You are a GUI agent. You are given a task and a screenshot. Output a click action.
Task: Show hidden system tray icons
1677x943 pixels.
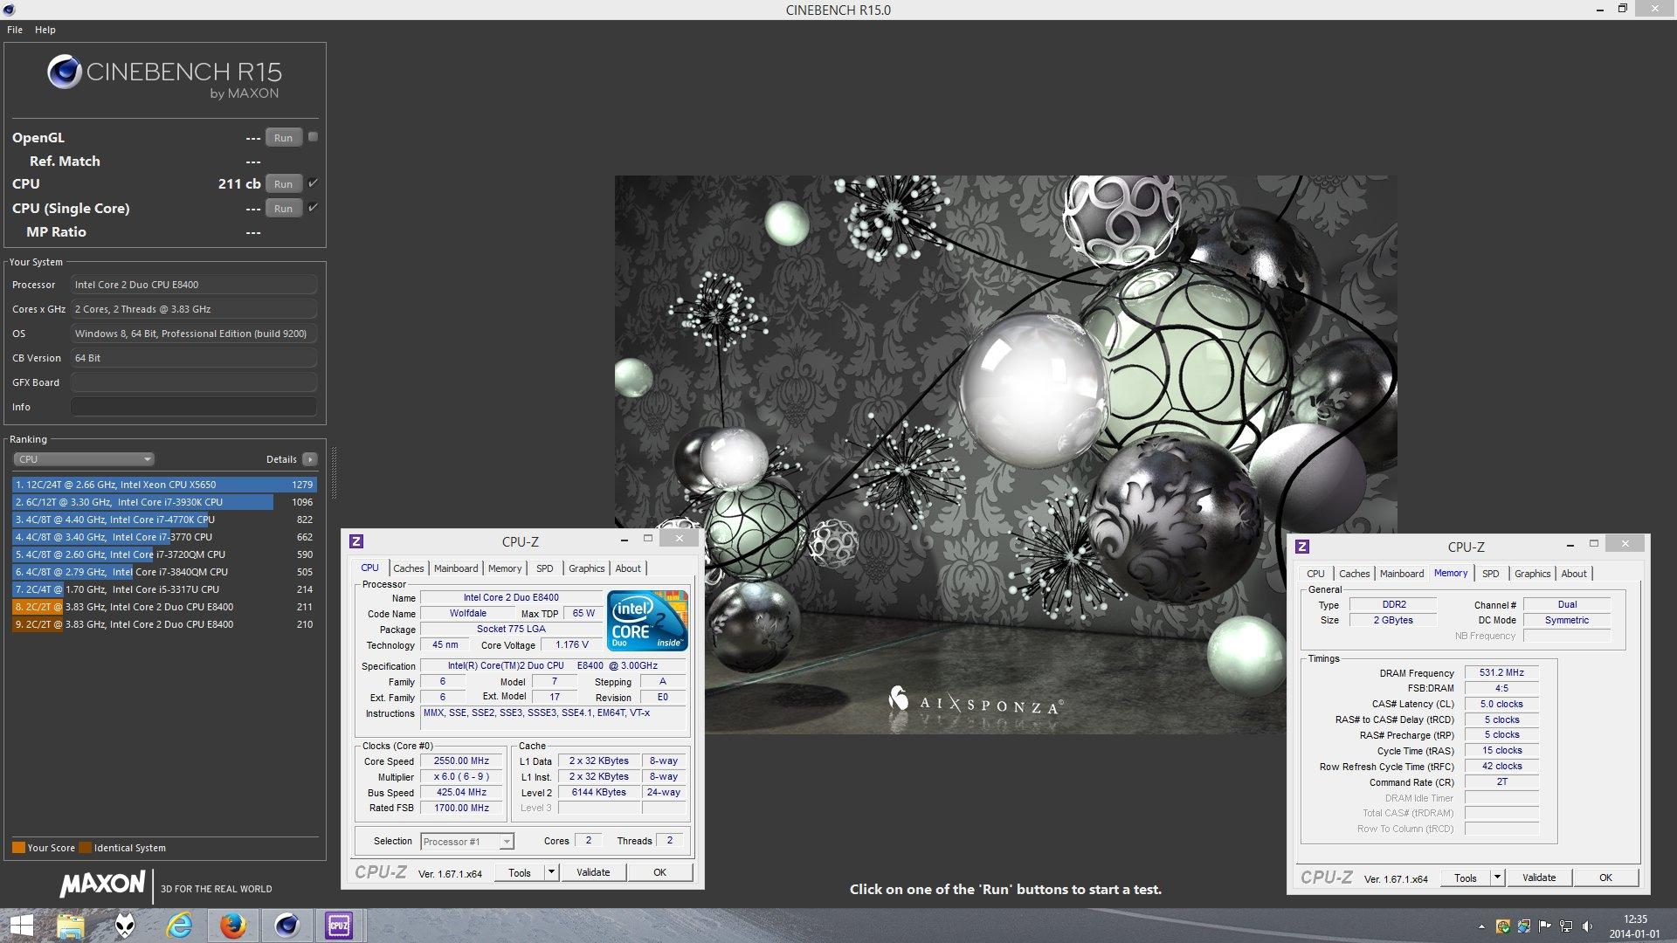[x=1481, y=926]
